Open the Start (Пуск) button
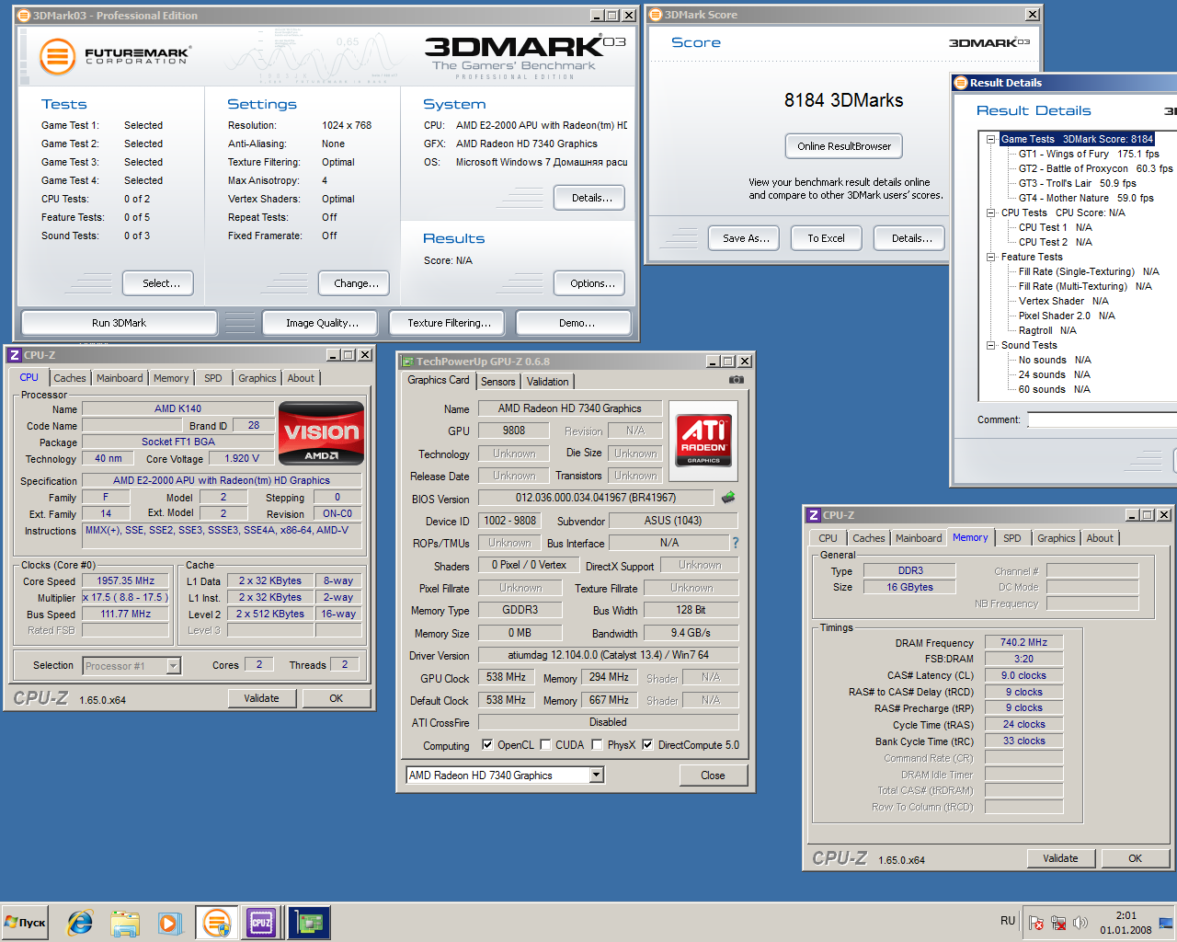This screenshot has height=942, width=1177. click(x=25, y=923)
